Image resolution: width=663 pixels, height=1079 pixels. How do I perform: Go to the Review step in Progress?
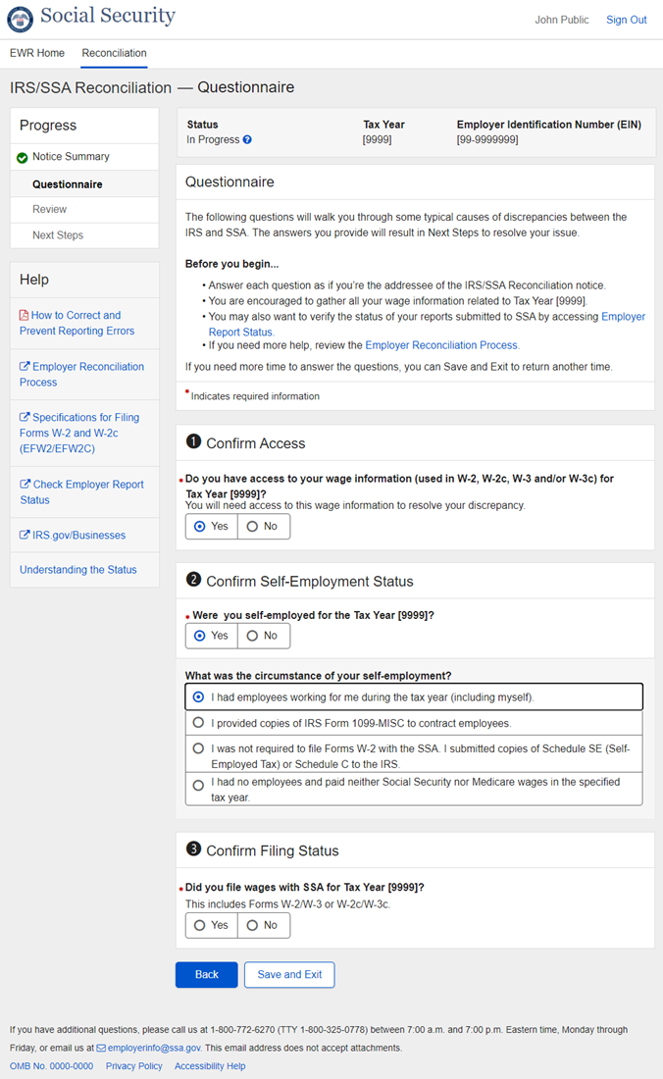pyautogui.click(x=50, y=209)
